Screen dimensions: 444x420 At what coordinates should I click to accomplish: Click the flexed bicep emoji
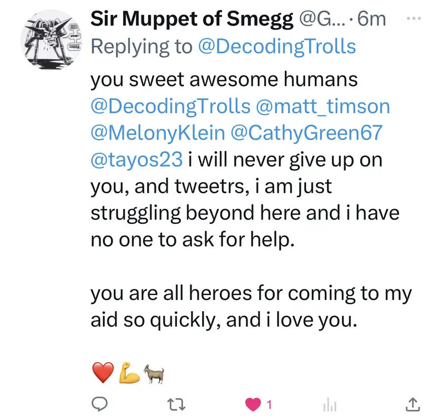coord(128,373)
